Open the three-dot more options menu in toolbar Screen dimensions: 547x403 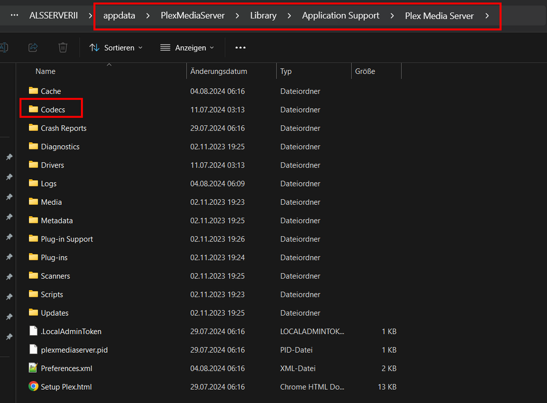[240, 48]
